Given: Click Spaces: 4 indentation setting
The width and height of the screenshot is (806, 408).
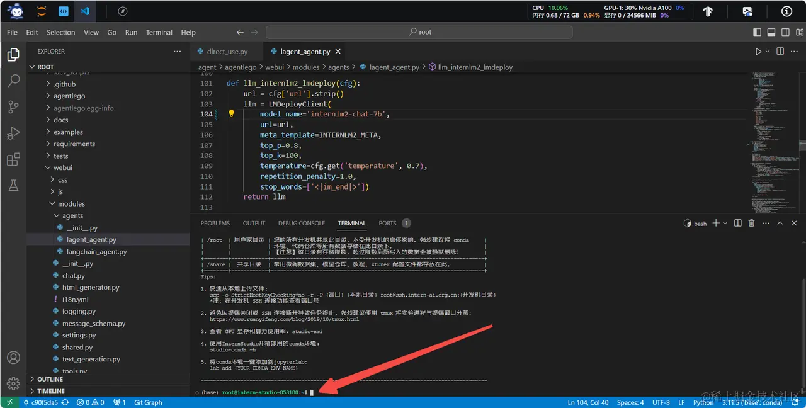Looking at the screenshot, I should click(630, 402).
